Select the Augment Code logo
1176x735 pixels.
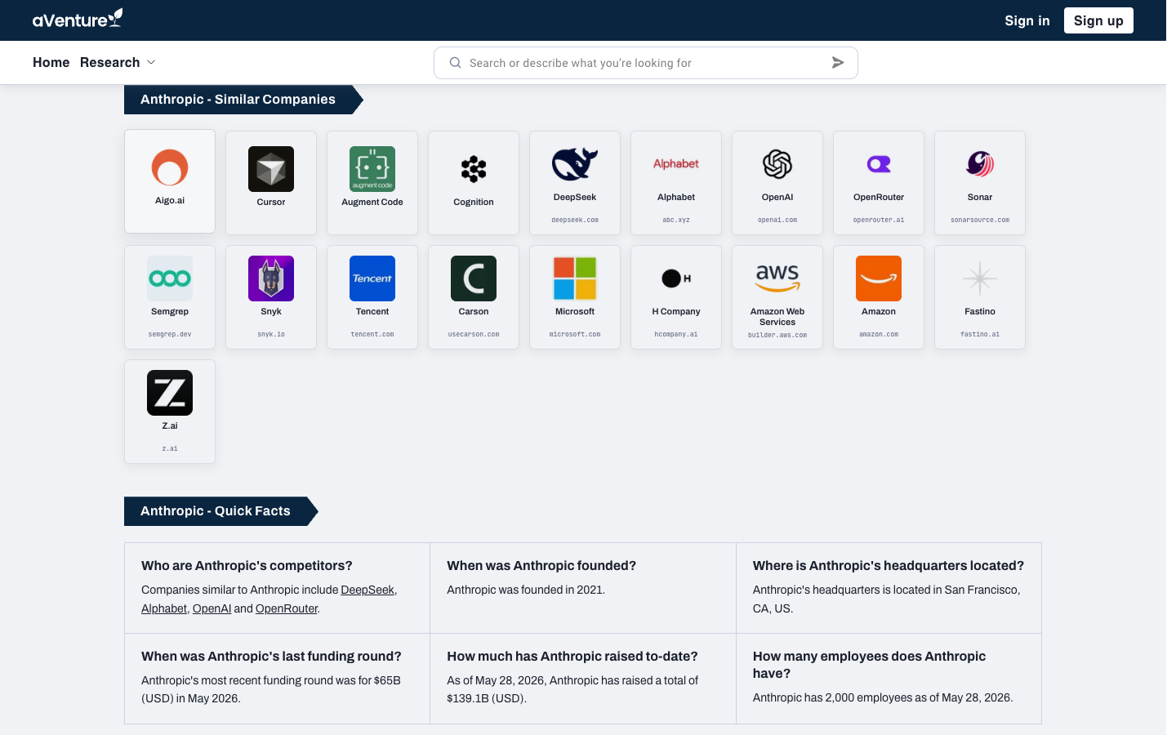tap(372, 169)
